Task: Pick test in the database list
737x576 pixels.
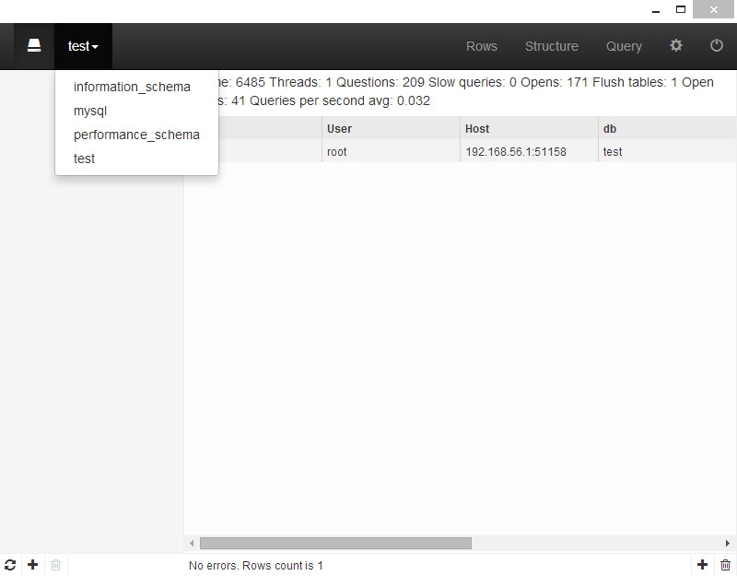Action: pyautogui.click(x=85, y=159)
